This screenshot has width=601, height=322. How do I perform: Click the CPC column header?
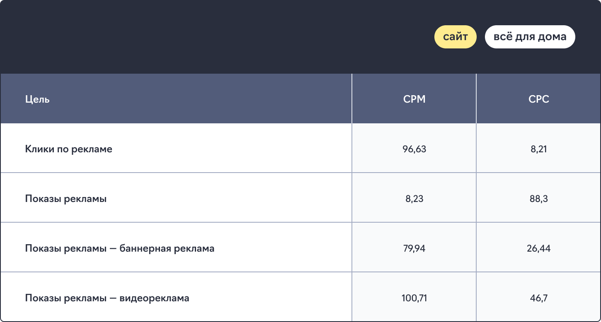click(539, 99)
